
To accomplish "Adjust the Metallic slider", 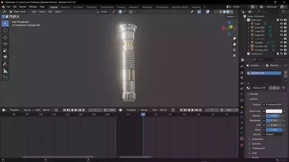I will point(274,116).
